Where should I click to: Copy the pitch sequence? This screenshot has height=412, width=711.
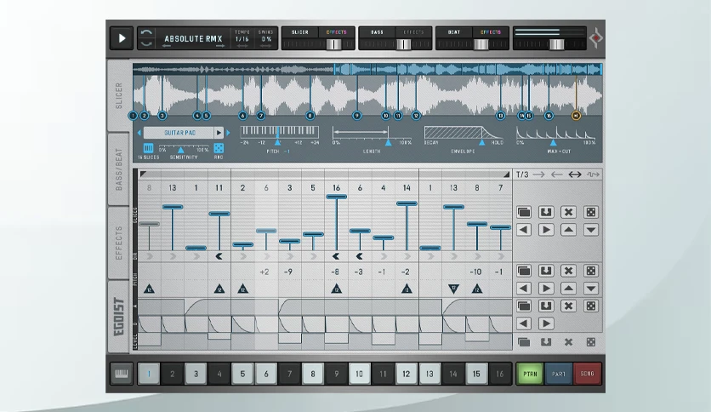click(x=524, y=271)
